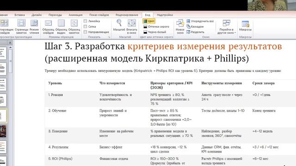Click cell '3. Поведение'
The width and height of the screenshot is (296, 166).
(58, 131)
